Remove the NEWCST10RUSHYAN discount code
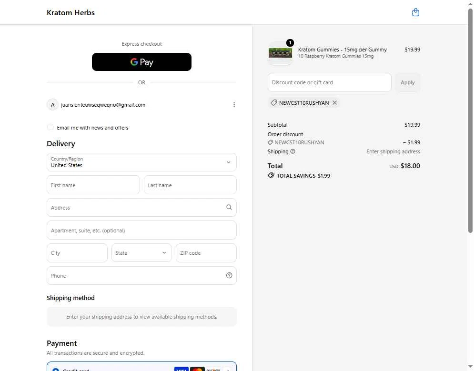The image size is (474, 371). [x=334, y=103]
